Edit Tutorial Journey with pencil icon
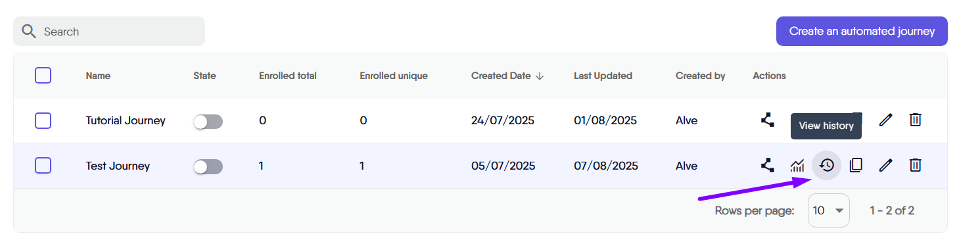959x240 pixels. click(885, 120)
